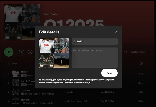The image size is (156, 107).
Task: Open in all of my lonely nights album
Action: tap(77, 101)
